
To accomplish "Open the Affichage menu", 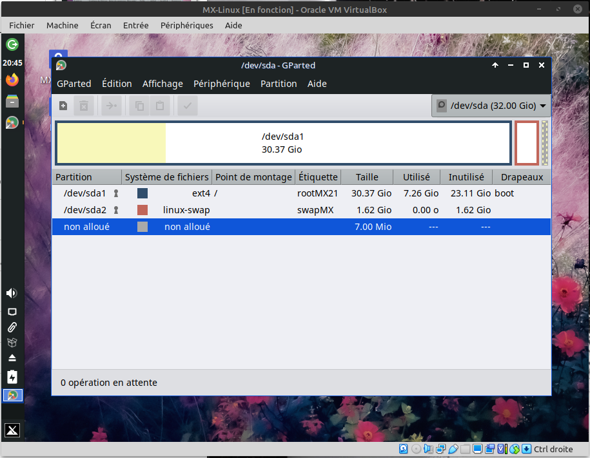I will coord(162,84).
